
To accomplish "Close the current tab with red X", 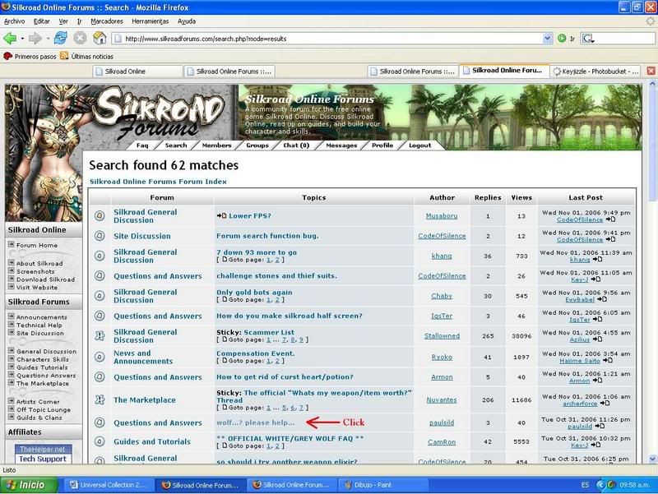I will coord(651,71).
